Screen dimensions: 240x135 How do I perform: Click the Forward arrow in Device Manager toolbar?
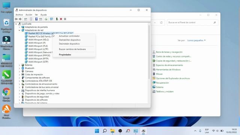pyautogui.click(x=20, y=19)
